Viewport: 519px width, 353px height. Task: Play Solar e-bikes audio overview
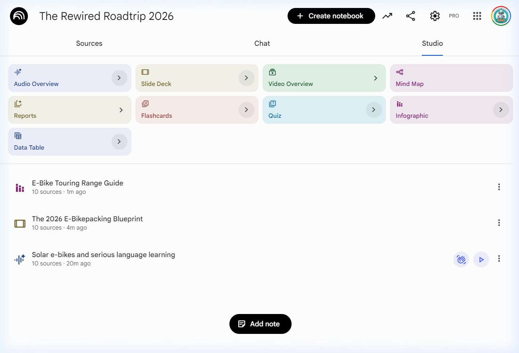[481, 259]
